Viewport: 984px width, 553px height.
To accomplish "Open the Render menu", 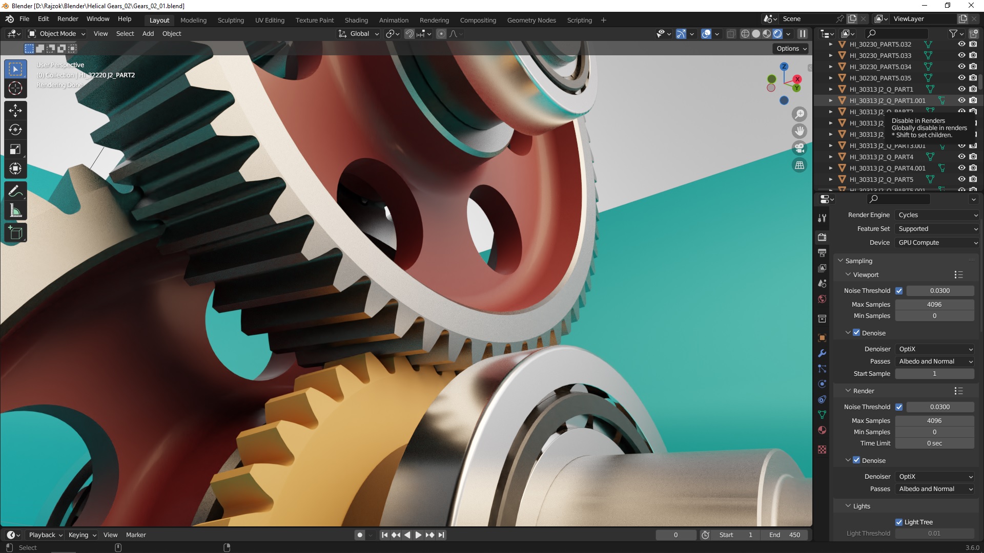I will (x=68, y=19).
